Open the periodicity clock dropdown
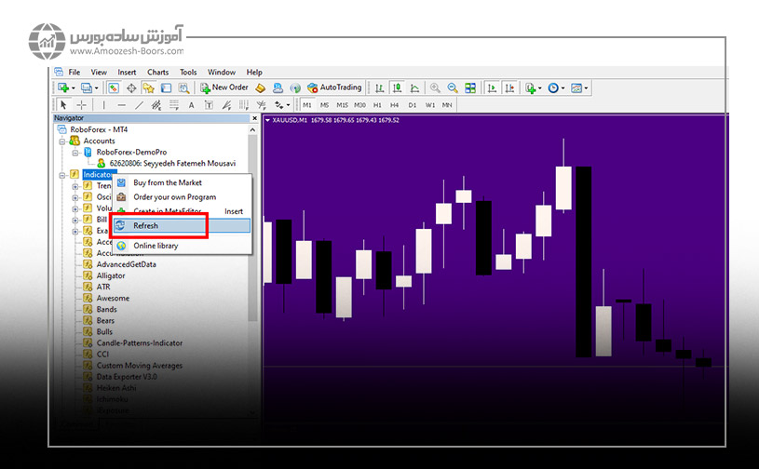 [557, 87]
